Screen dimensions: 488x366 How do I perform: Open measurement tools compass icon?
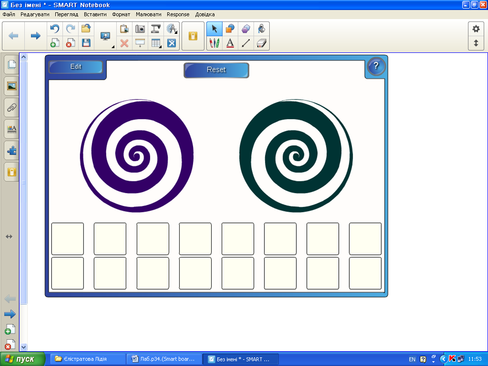click(x=172, y=29)
